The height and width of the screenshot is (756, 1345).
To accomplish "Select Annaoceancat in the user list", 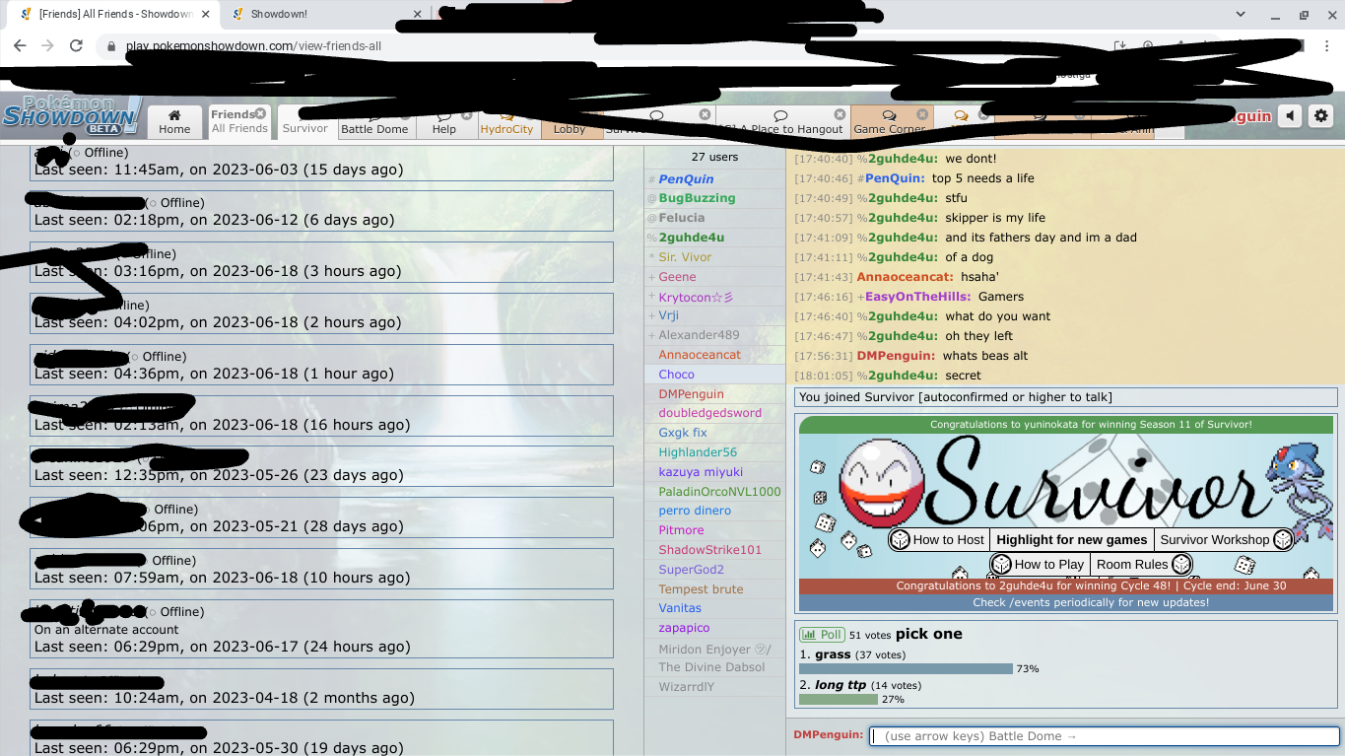I will point(700,355).
